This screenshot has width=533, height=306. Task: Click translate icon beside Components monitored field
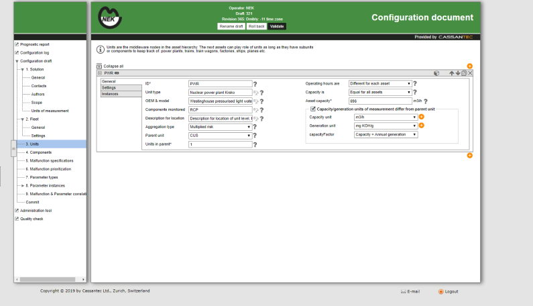256,110
